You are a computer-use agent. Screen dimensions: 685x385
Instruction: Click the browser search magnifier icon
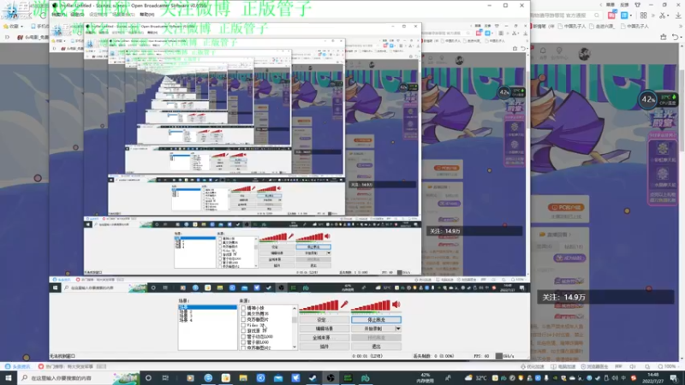click(597, 15)
